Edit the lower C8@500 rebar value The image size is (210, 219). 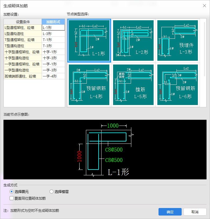(114, 160)
